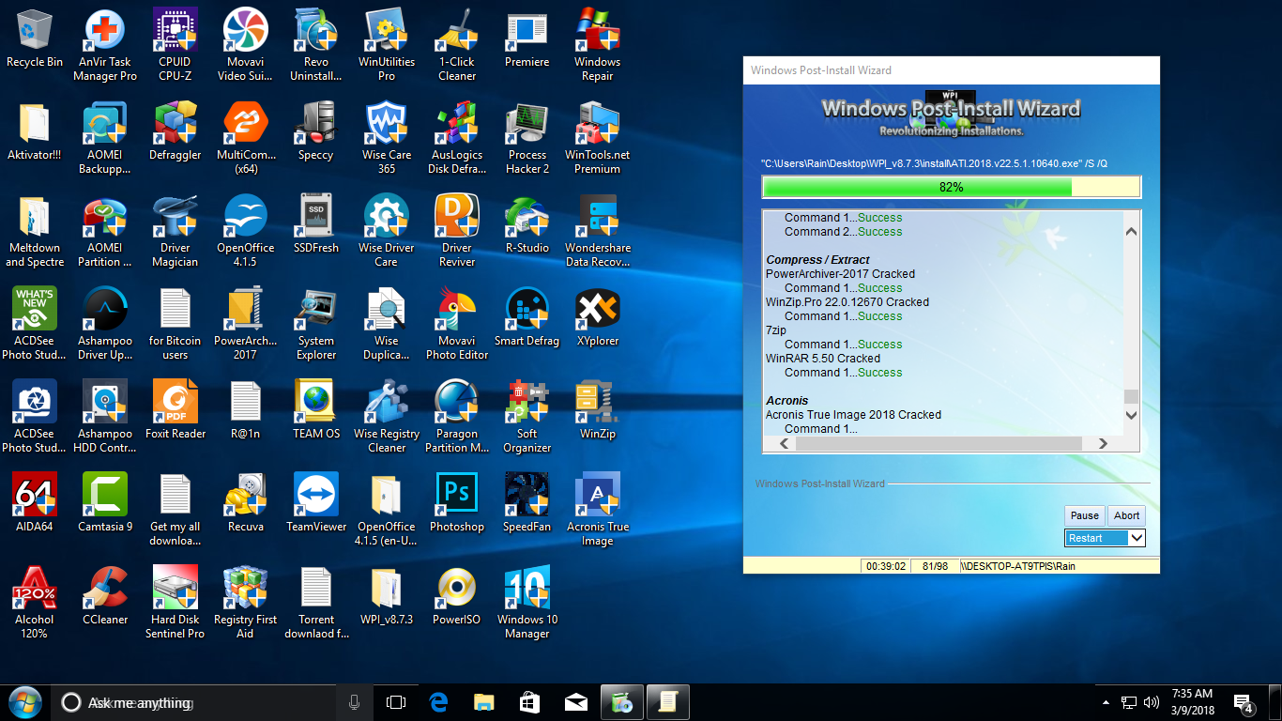Select the Movavi Video Suite icon
1282x721 pixels.
pos(245,46)
